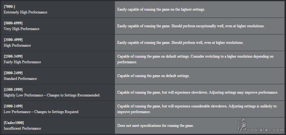Select the [Under1000] score label

(x=14, y=123)
